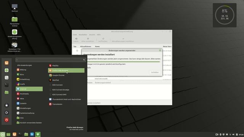
Task: Lock the screen using the padlock icon
Action: click(x=6, y=105)
